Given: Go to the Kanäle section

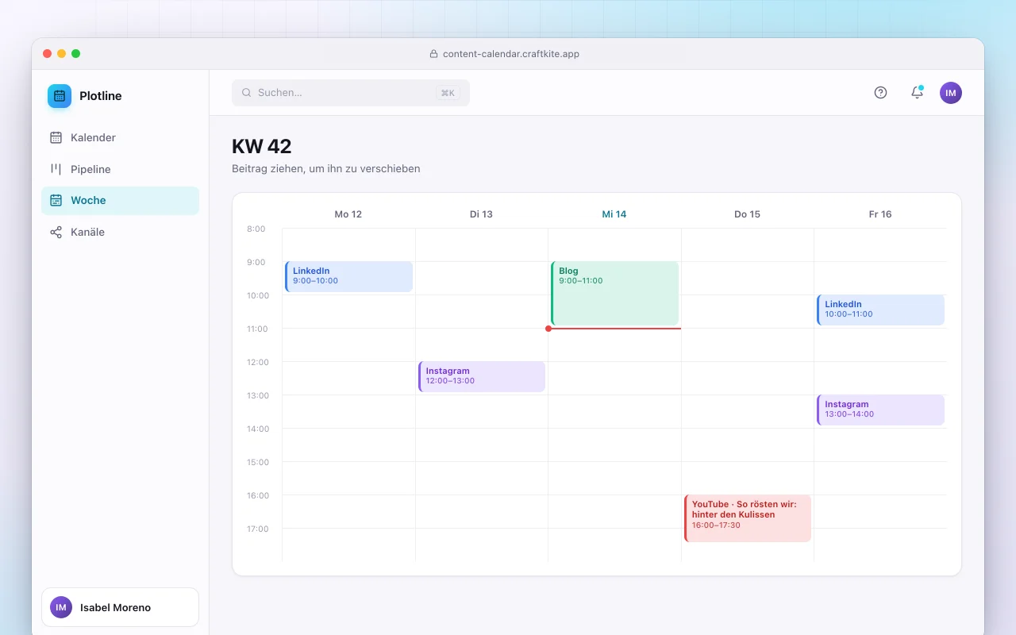Looking at the screenshot, I should [120, 233].
